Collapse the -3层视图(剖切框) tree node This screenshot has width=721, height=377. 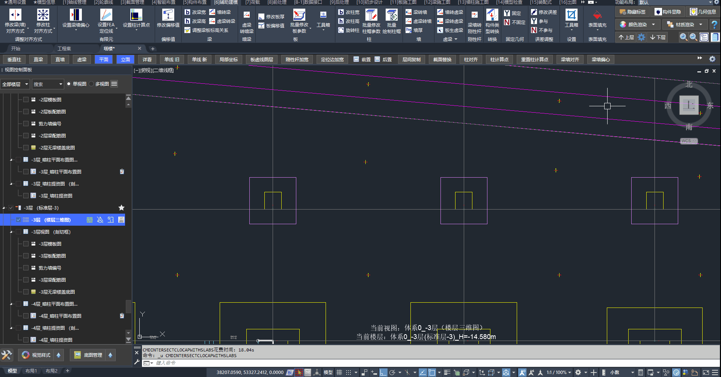click(11, 232)
